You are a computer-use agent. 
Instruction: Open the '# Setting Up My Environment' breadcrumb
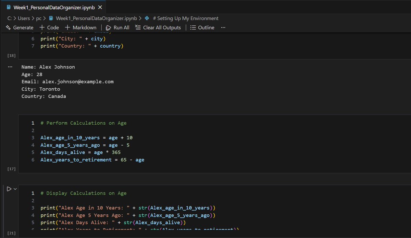coord(186,18)
